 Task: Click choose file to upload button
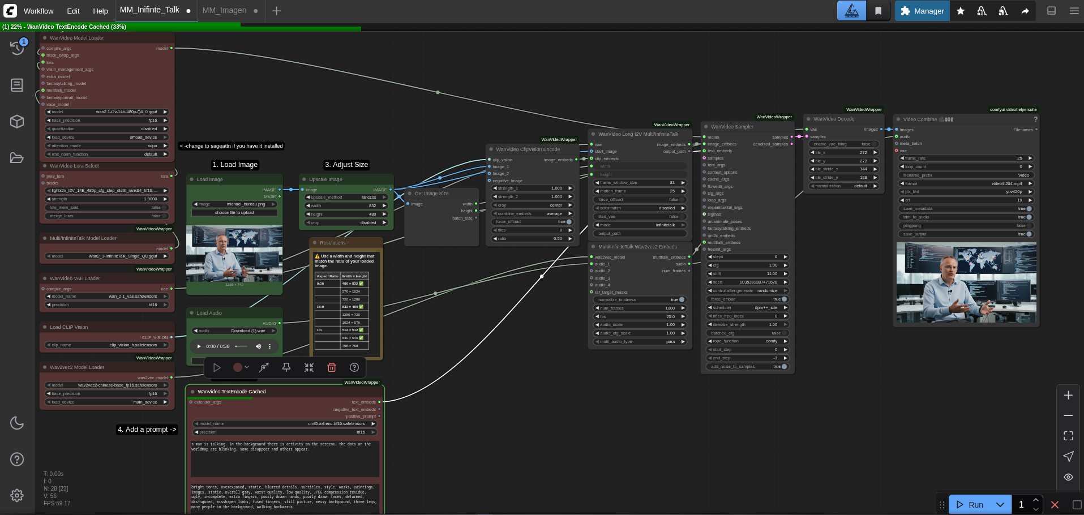234,213
